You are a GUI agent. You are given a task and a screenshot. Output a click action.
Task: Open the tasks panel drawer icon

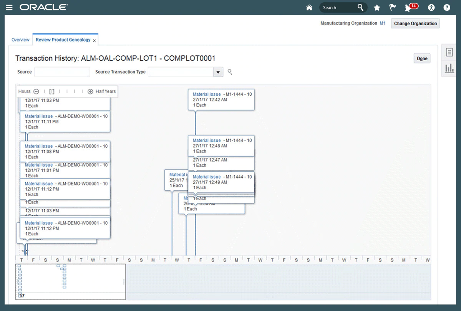(449, 52)
